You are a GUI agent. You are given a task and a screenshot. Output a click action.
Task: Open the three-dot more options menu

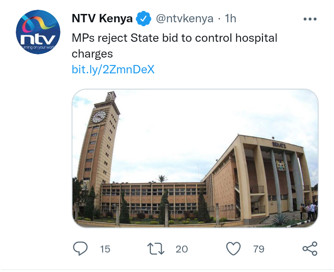pyautogui.click(x=310, y=19)
